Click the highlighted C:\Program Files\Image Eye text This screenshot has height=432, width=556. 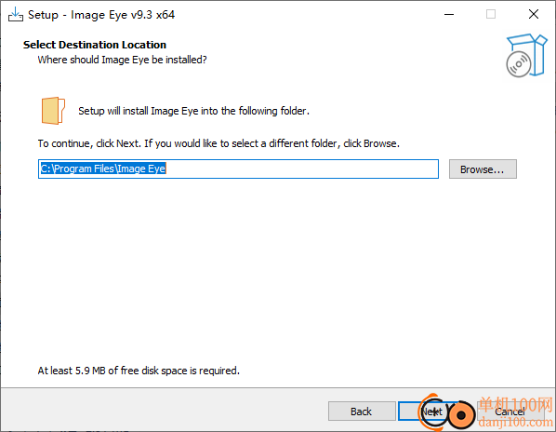point(103,169)
